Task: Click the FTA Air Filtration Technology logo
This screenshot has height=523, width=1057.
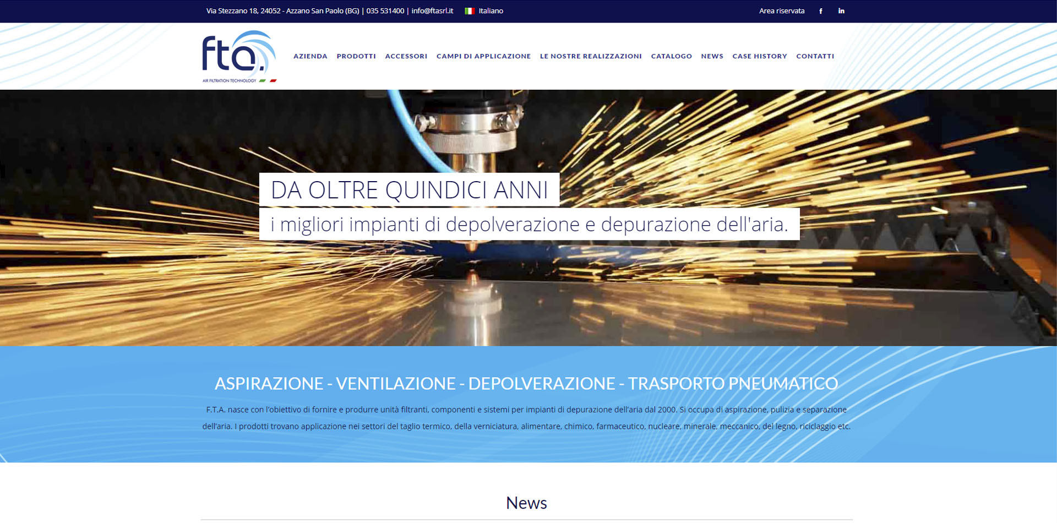Action: 239,56
